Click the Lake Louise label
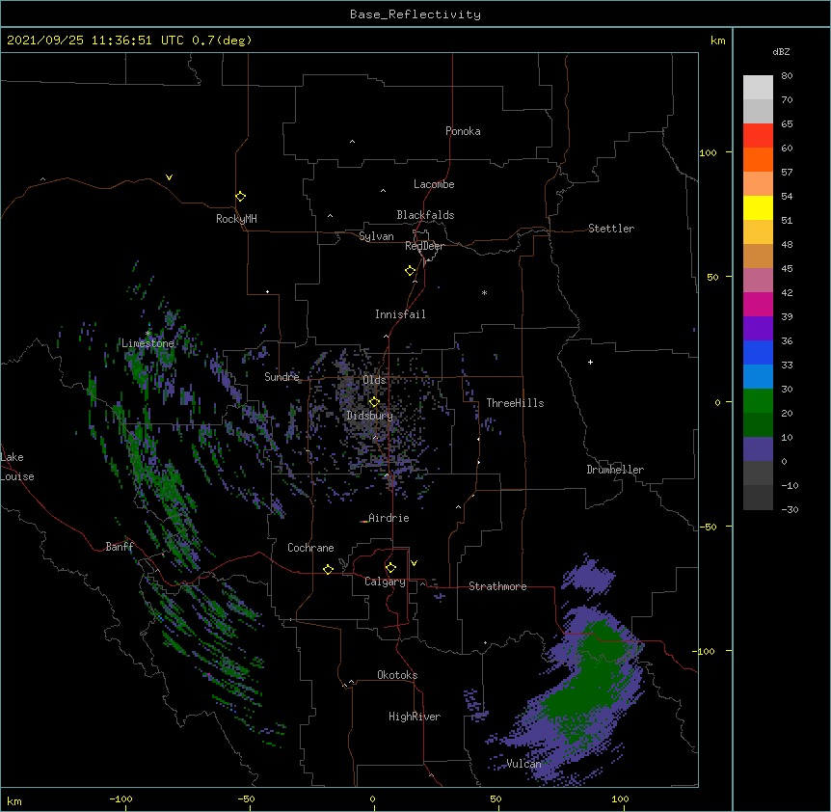 pos(17,467)
